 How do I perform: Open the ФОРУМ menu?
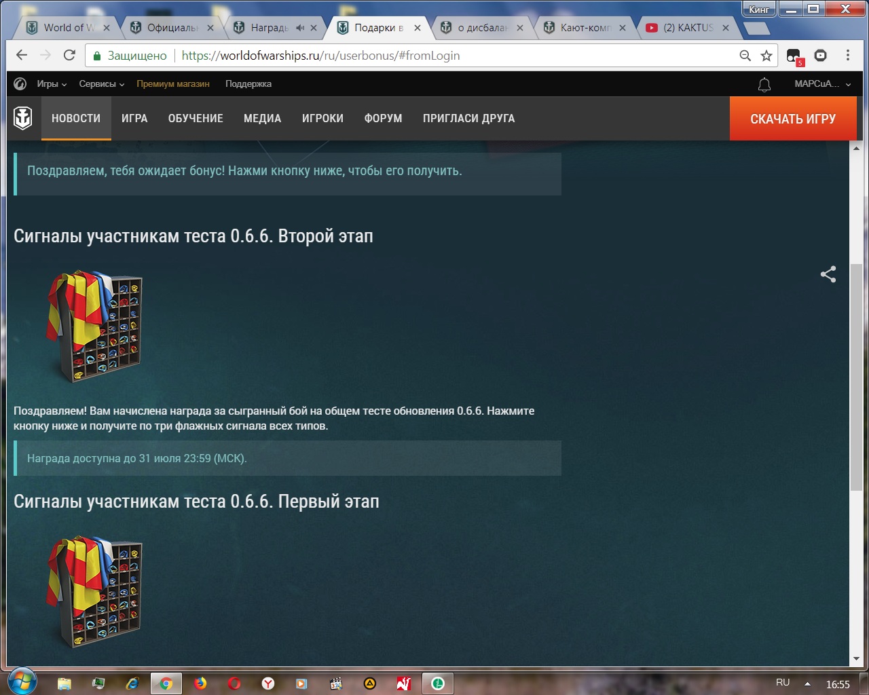coord(383,118)
